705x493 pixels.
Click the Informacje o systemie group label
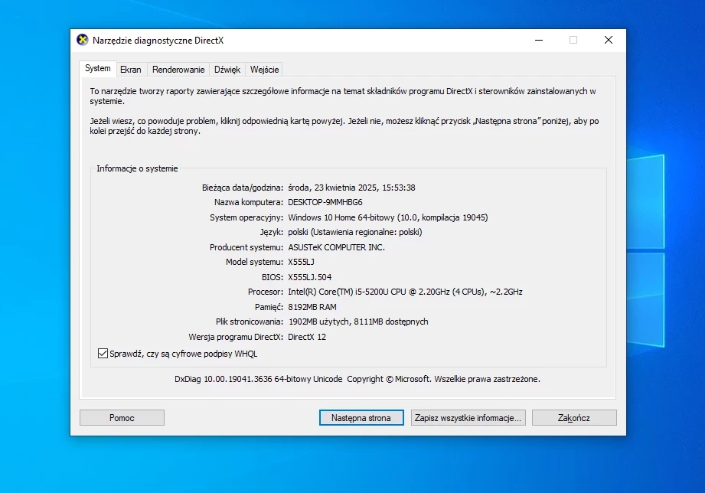[x=137, y=168]
